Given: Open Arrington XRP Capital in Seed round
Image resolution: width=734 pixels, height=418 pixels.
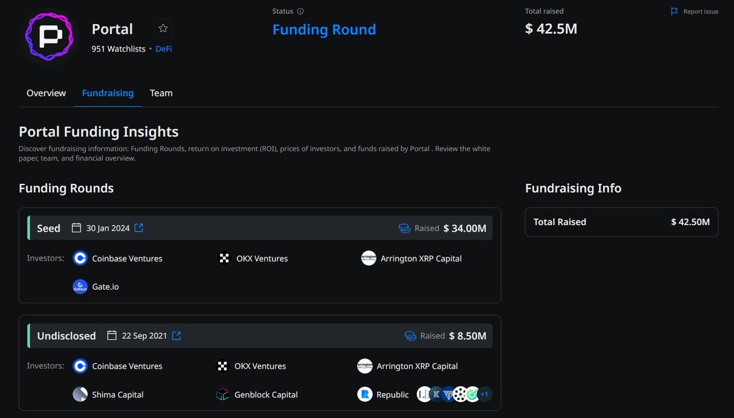Looking at the screenshot, I should pos(421,258).
